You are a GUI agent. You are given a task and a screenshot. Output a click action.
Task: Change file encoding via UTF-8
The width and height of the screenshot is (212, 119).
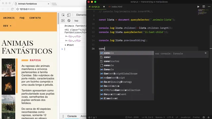(x=170, y=117)
